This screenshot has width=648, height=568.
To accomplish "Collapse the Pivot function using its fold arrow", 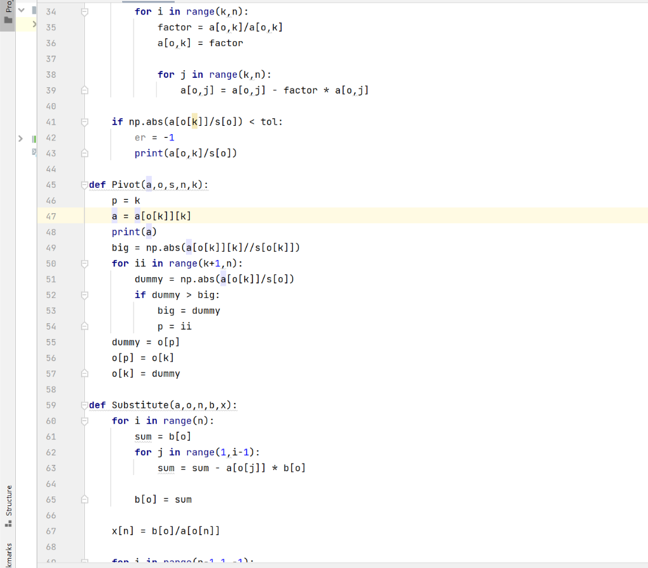I will click(x=84, y=185).
